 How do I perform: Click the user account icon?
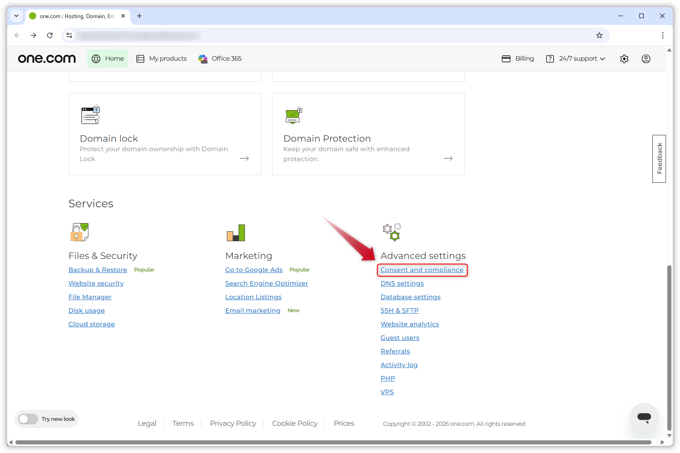click(x=646, y=58)
